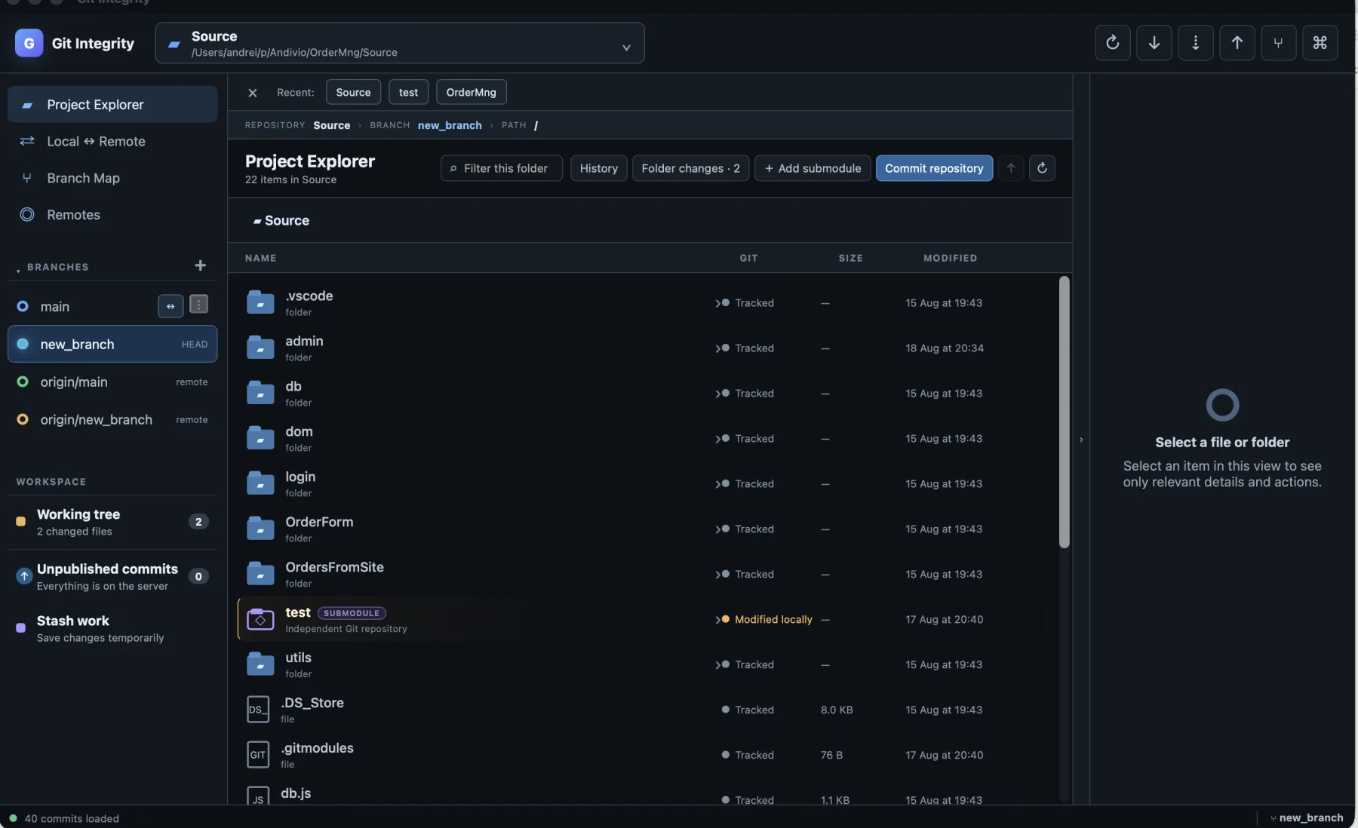Open Stash work option
1358x828 pixels.
coord(112,628)
